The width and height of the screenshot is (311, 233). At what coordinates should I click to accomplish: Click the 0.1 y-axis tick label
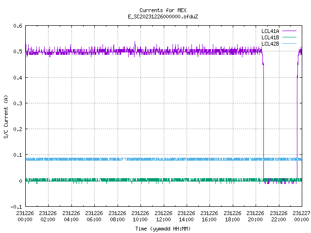tap(17, 155)
